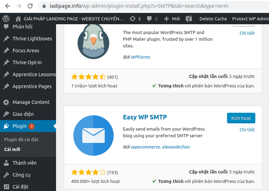
Task: Click the plug icon beside Plugin
Action: (6, 126)
